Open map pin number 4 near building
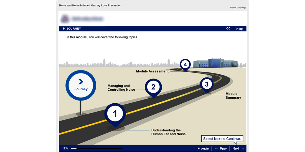 tap(185, 65)
